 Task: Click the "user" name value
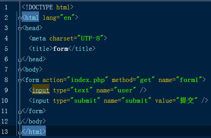tap(125, 90)
